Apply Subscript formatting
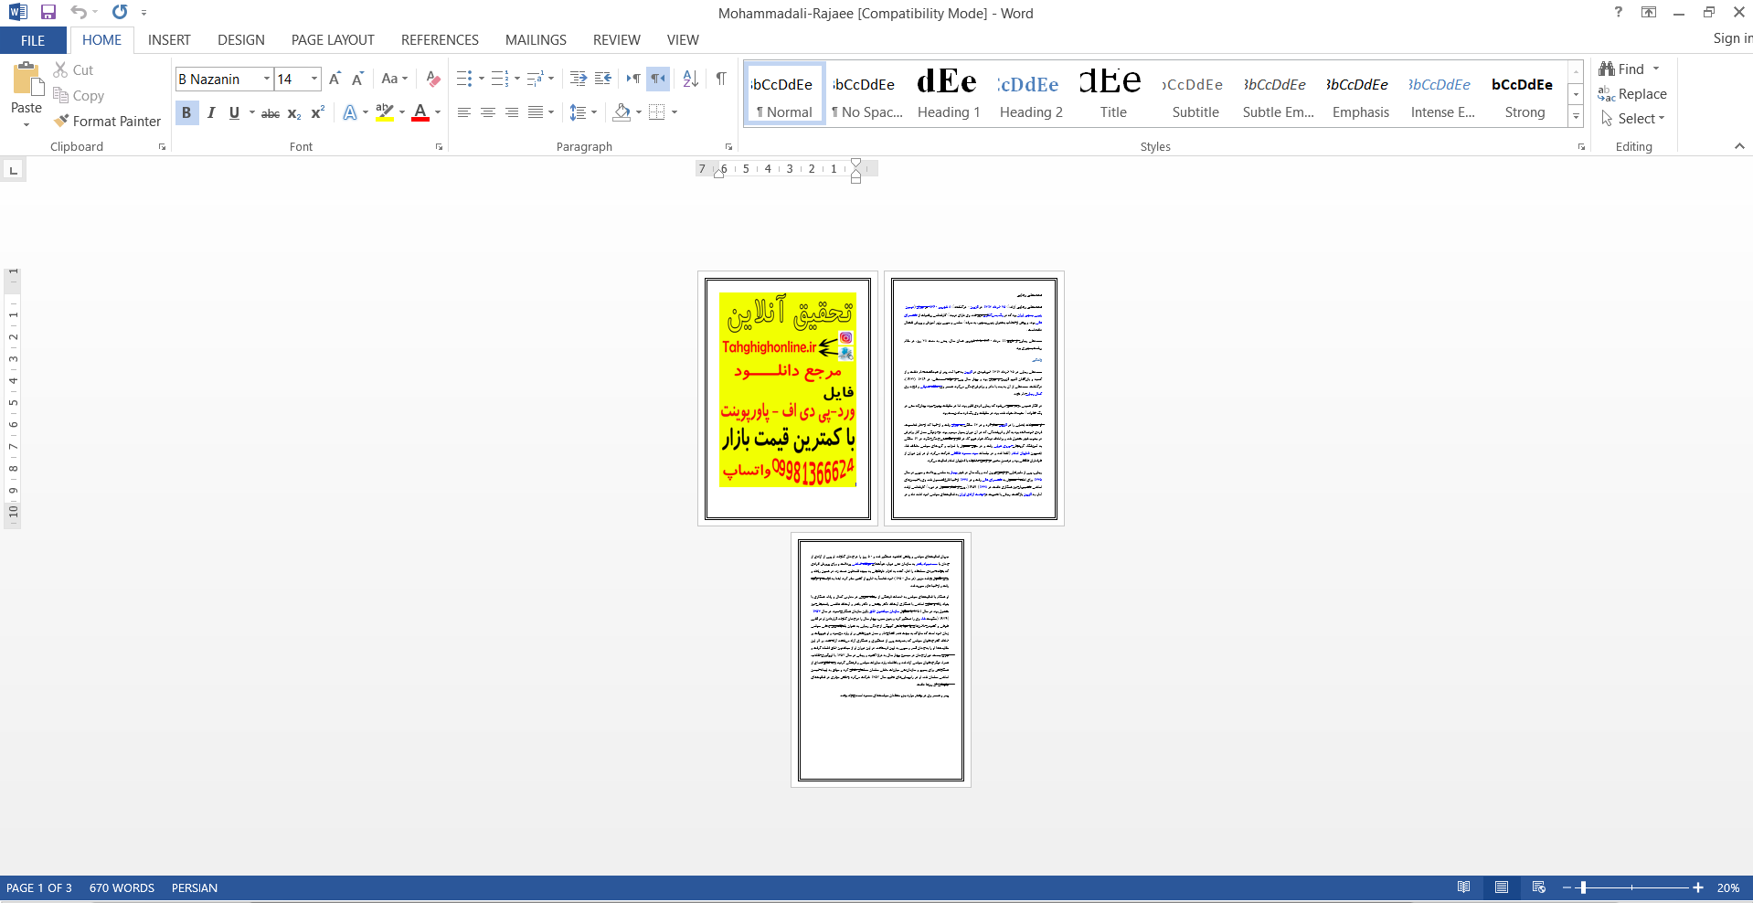Viewport: 1753px width, 903px height. point(294,112)
